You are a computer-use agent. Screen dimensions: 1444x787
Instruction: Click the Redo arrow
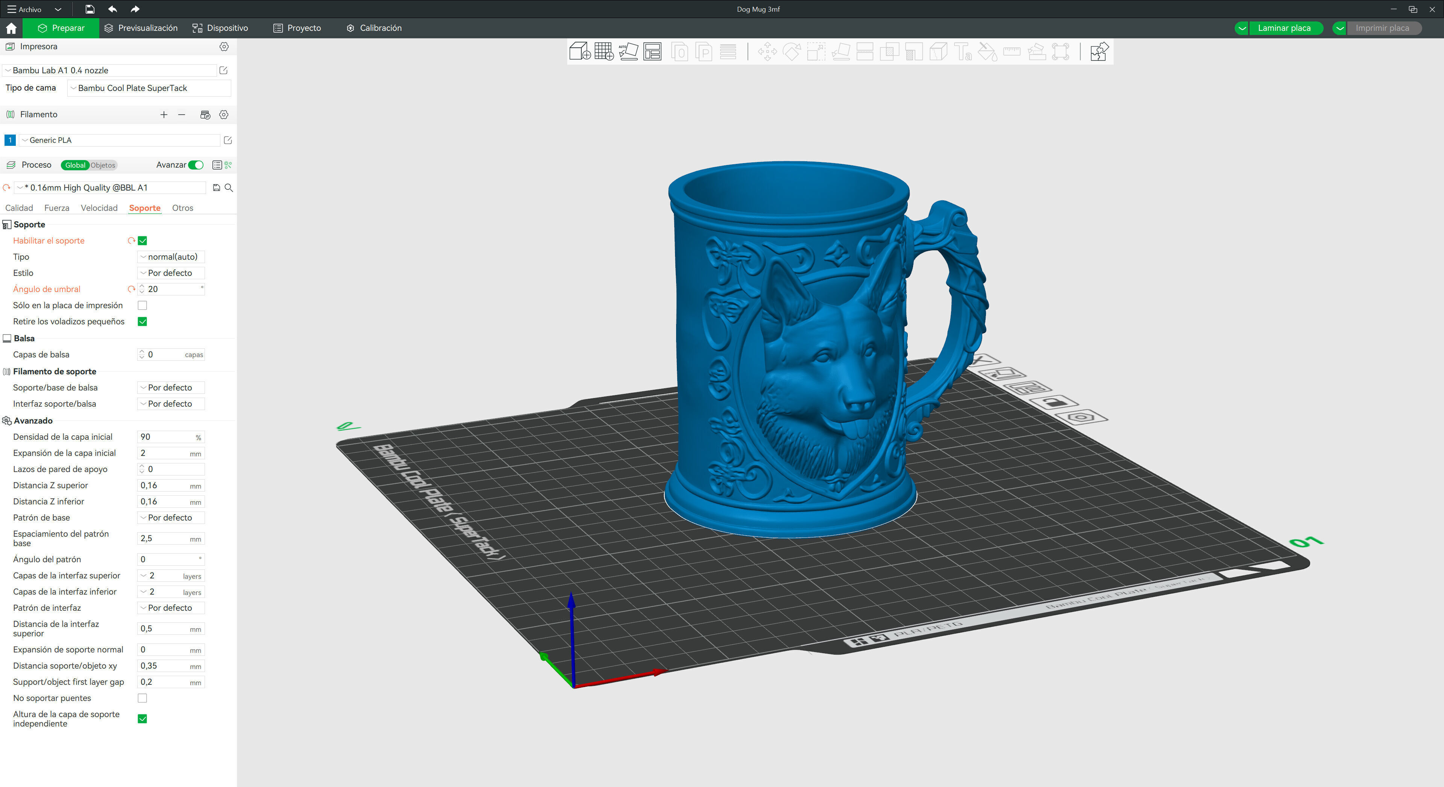coord(135,9)
